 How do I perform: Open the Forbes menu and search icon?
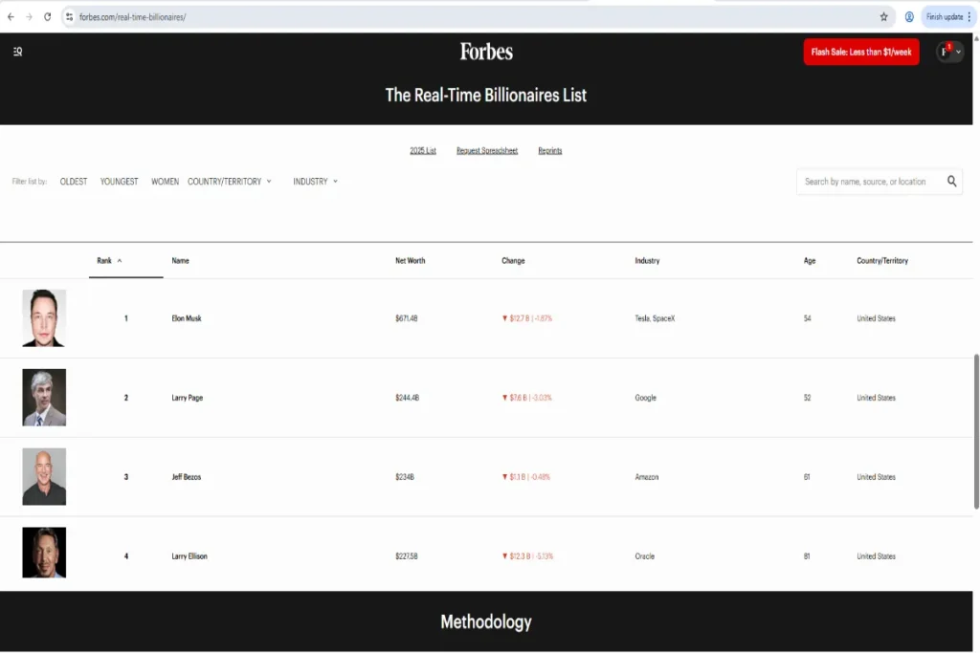(17, 52)
